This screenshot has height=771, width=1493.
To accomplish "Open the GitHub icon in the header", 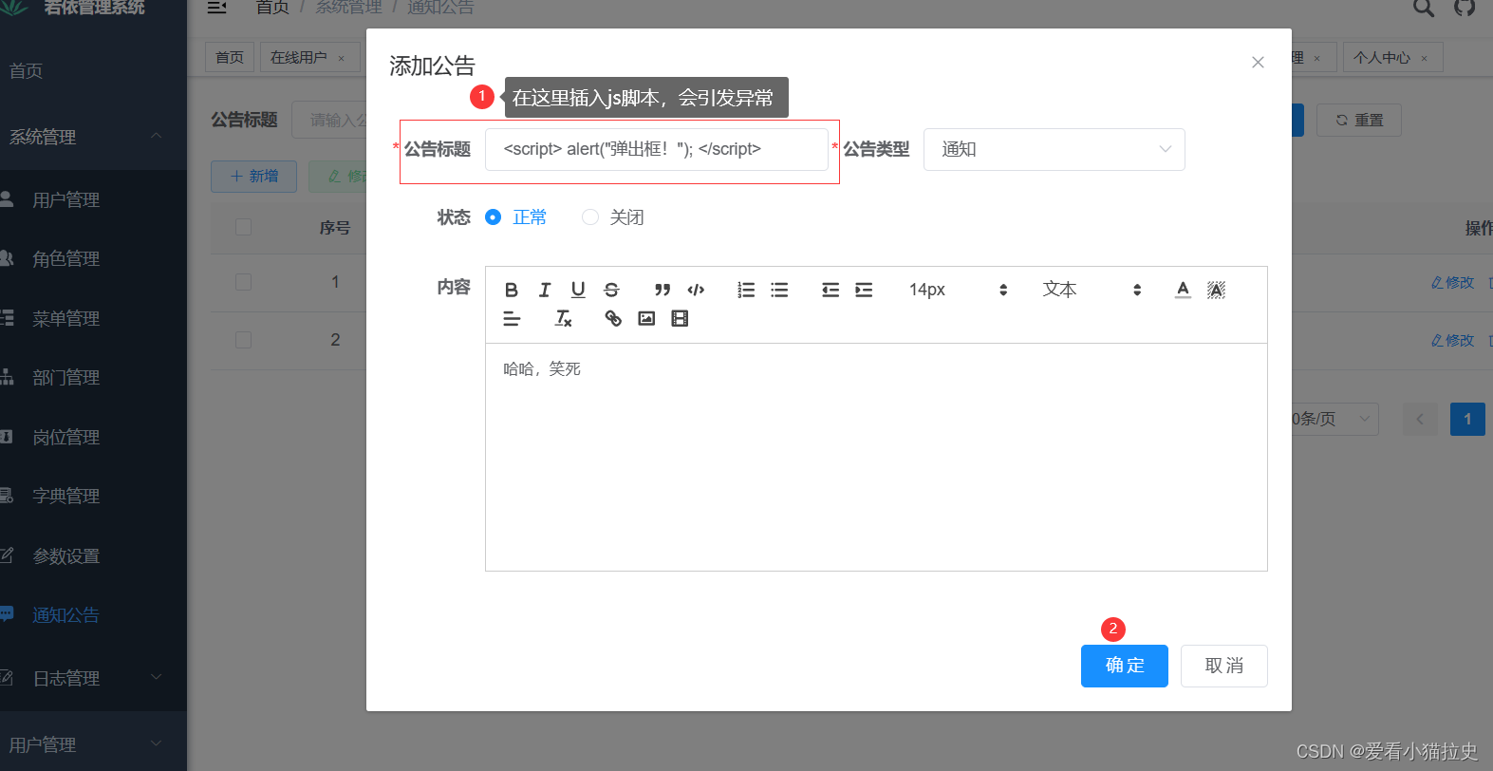I will coord(1465,8).
